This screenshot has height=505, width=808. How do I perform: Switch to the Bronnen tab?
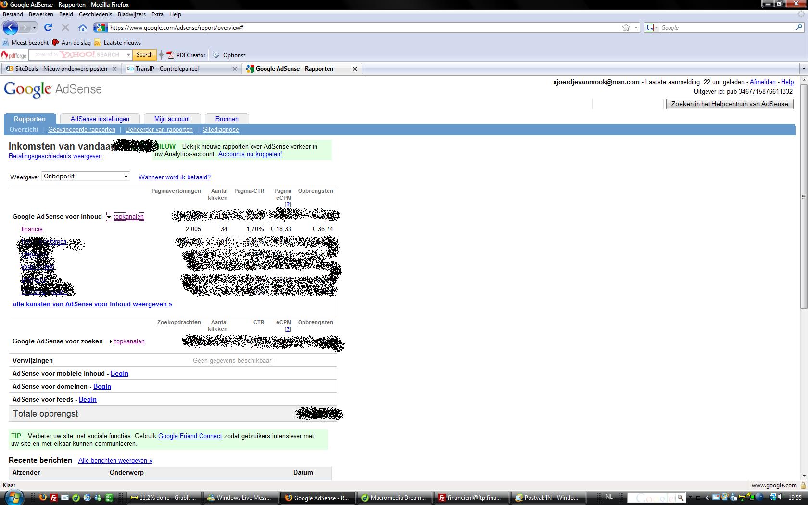point(227,119)
